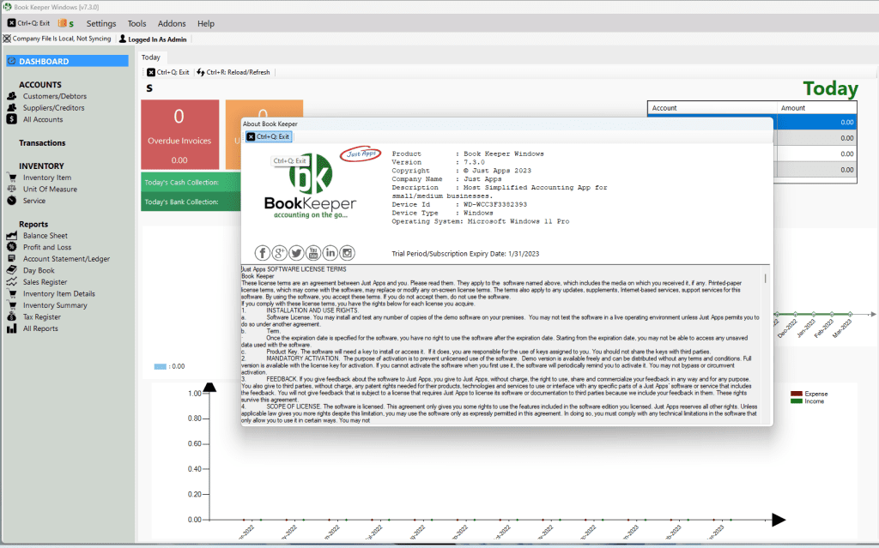
Task: Open the Settings menu
Action: coord(101,23)
